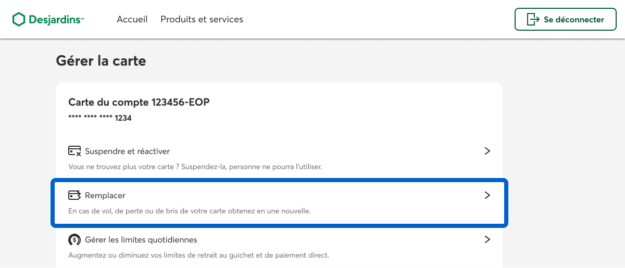Expand the Suspendre et réactiver chevron
Viewport: 625px width, 268px height.
tap(487, 151)
